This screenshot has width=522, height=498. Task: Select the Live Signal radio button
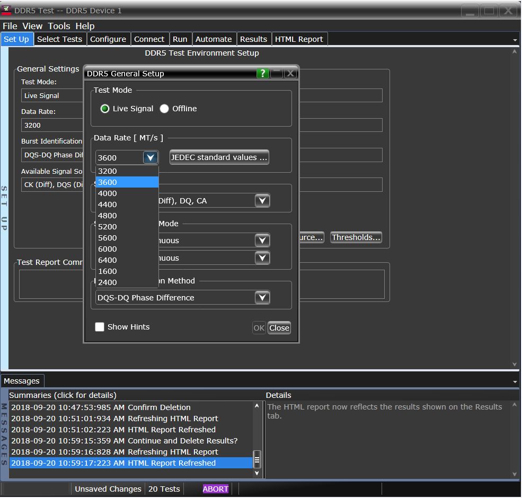tap(105, 109)
